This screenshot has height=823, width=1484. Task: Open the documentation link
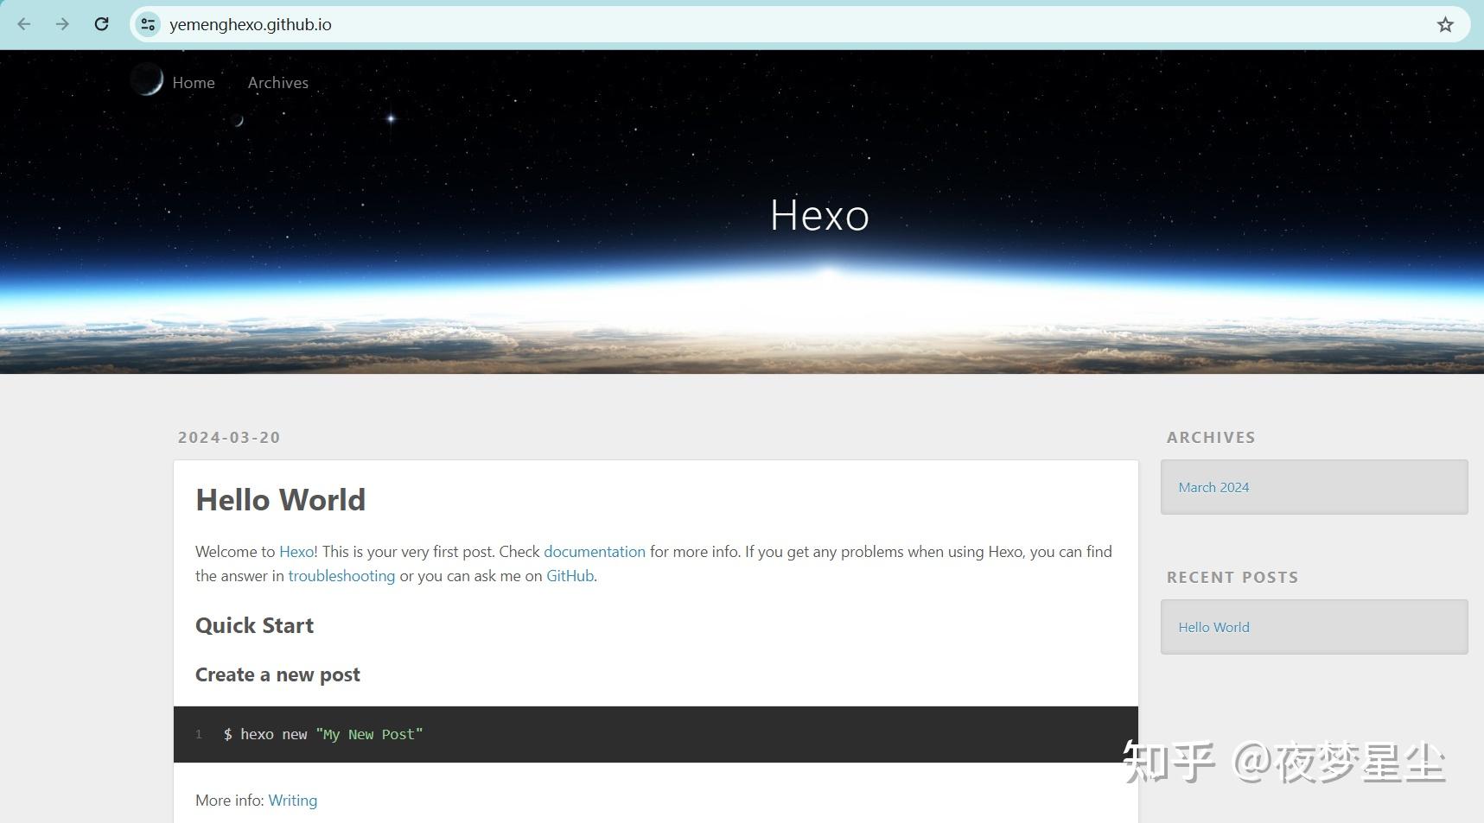pos(594,551)
